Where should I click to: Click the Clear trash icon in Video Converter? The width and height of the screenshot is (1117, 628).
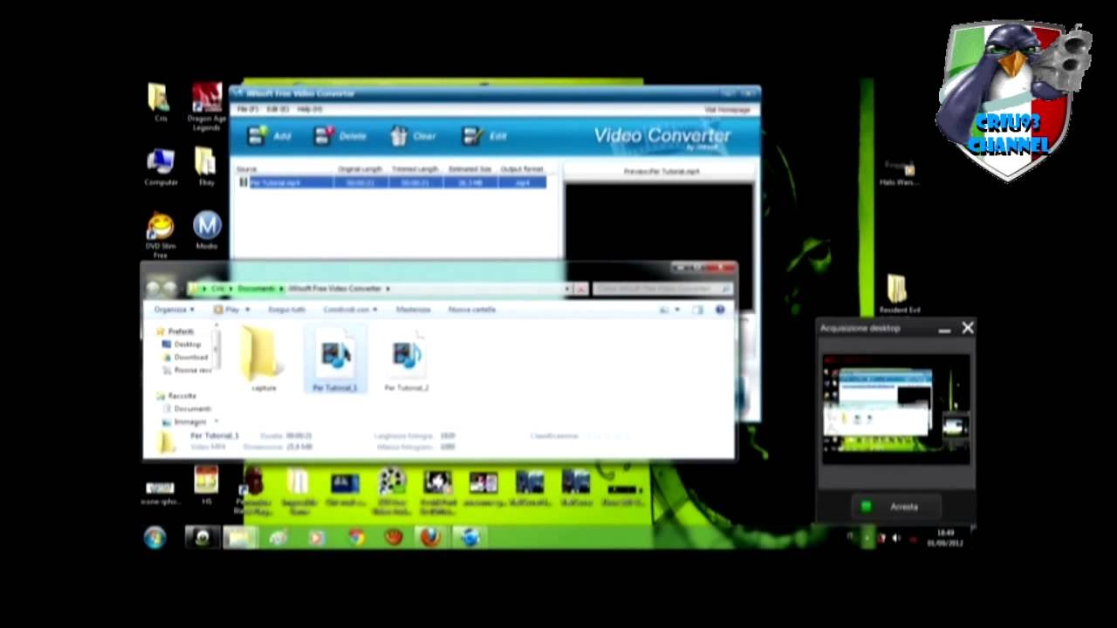click(x=399, y=136)
